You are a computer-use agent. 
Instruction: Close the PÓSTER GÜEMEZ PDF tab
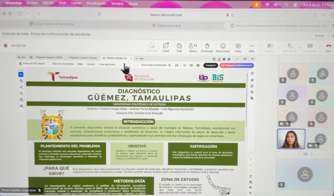tap(131, 58)
